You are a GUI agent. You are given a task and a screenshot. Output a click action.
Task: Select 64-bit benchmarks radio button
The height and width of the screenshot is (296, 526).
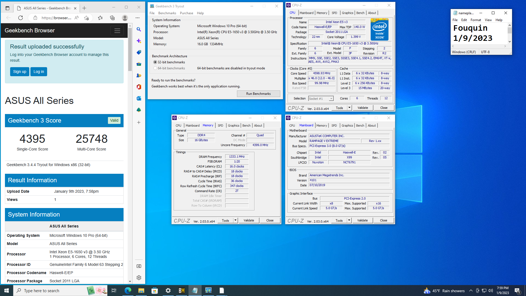coord(155,68)
